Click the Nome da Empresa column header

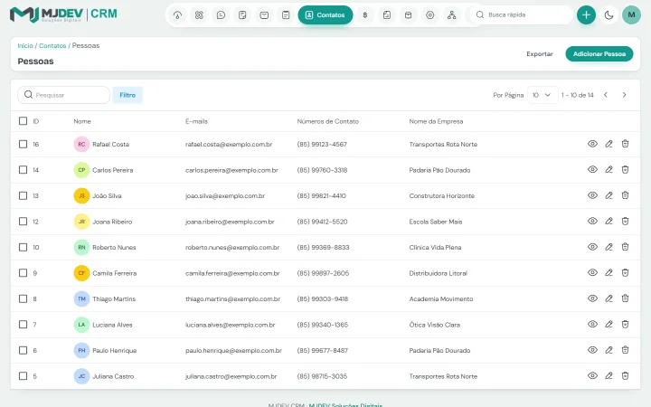pos(436,121)
